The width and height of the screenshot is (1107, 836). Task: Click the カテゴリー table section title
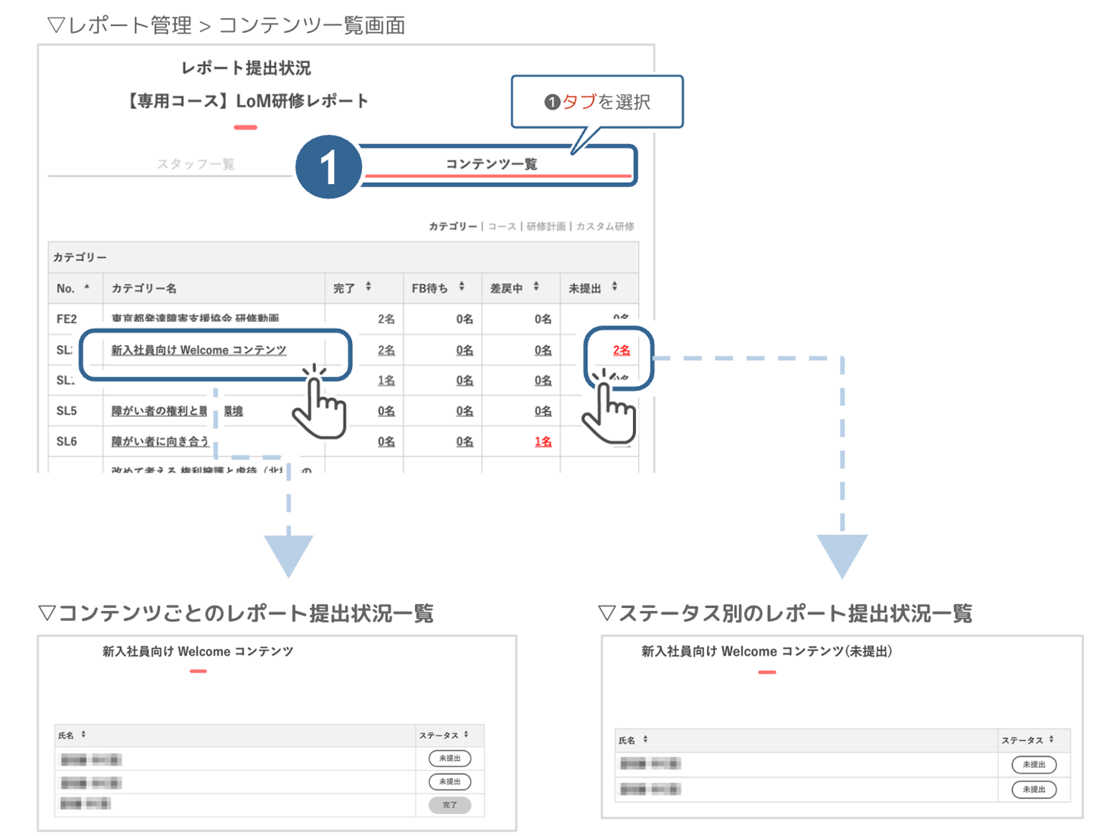coord(80,257)
